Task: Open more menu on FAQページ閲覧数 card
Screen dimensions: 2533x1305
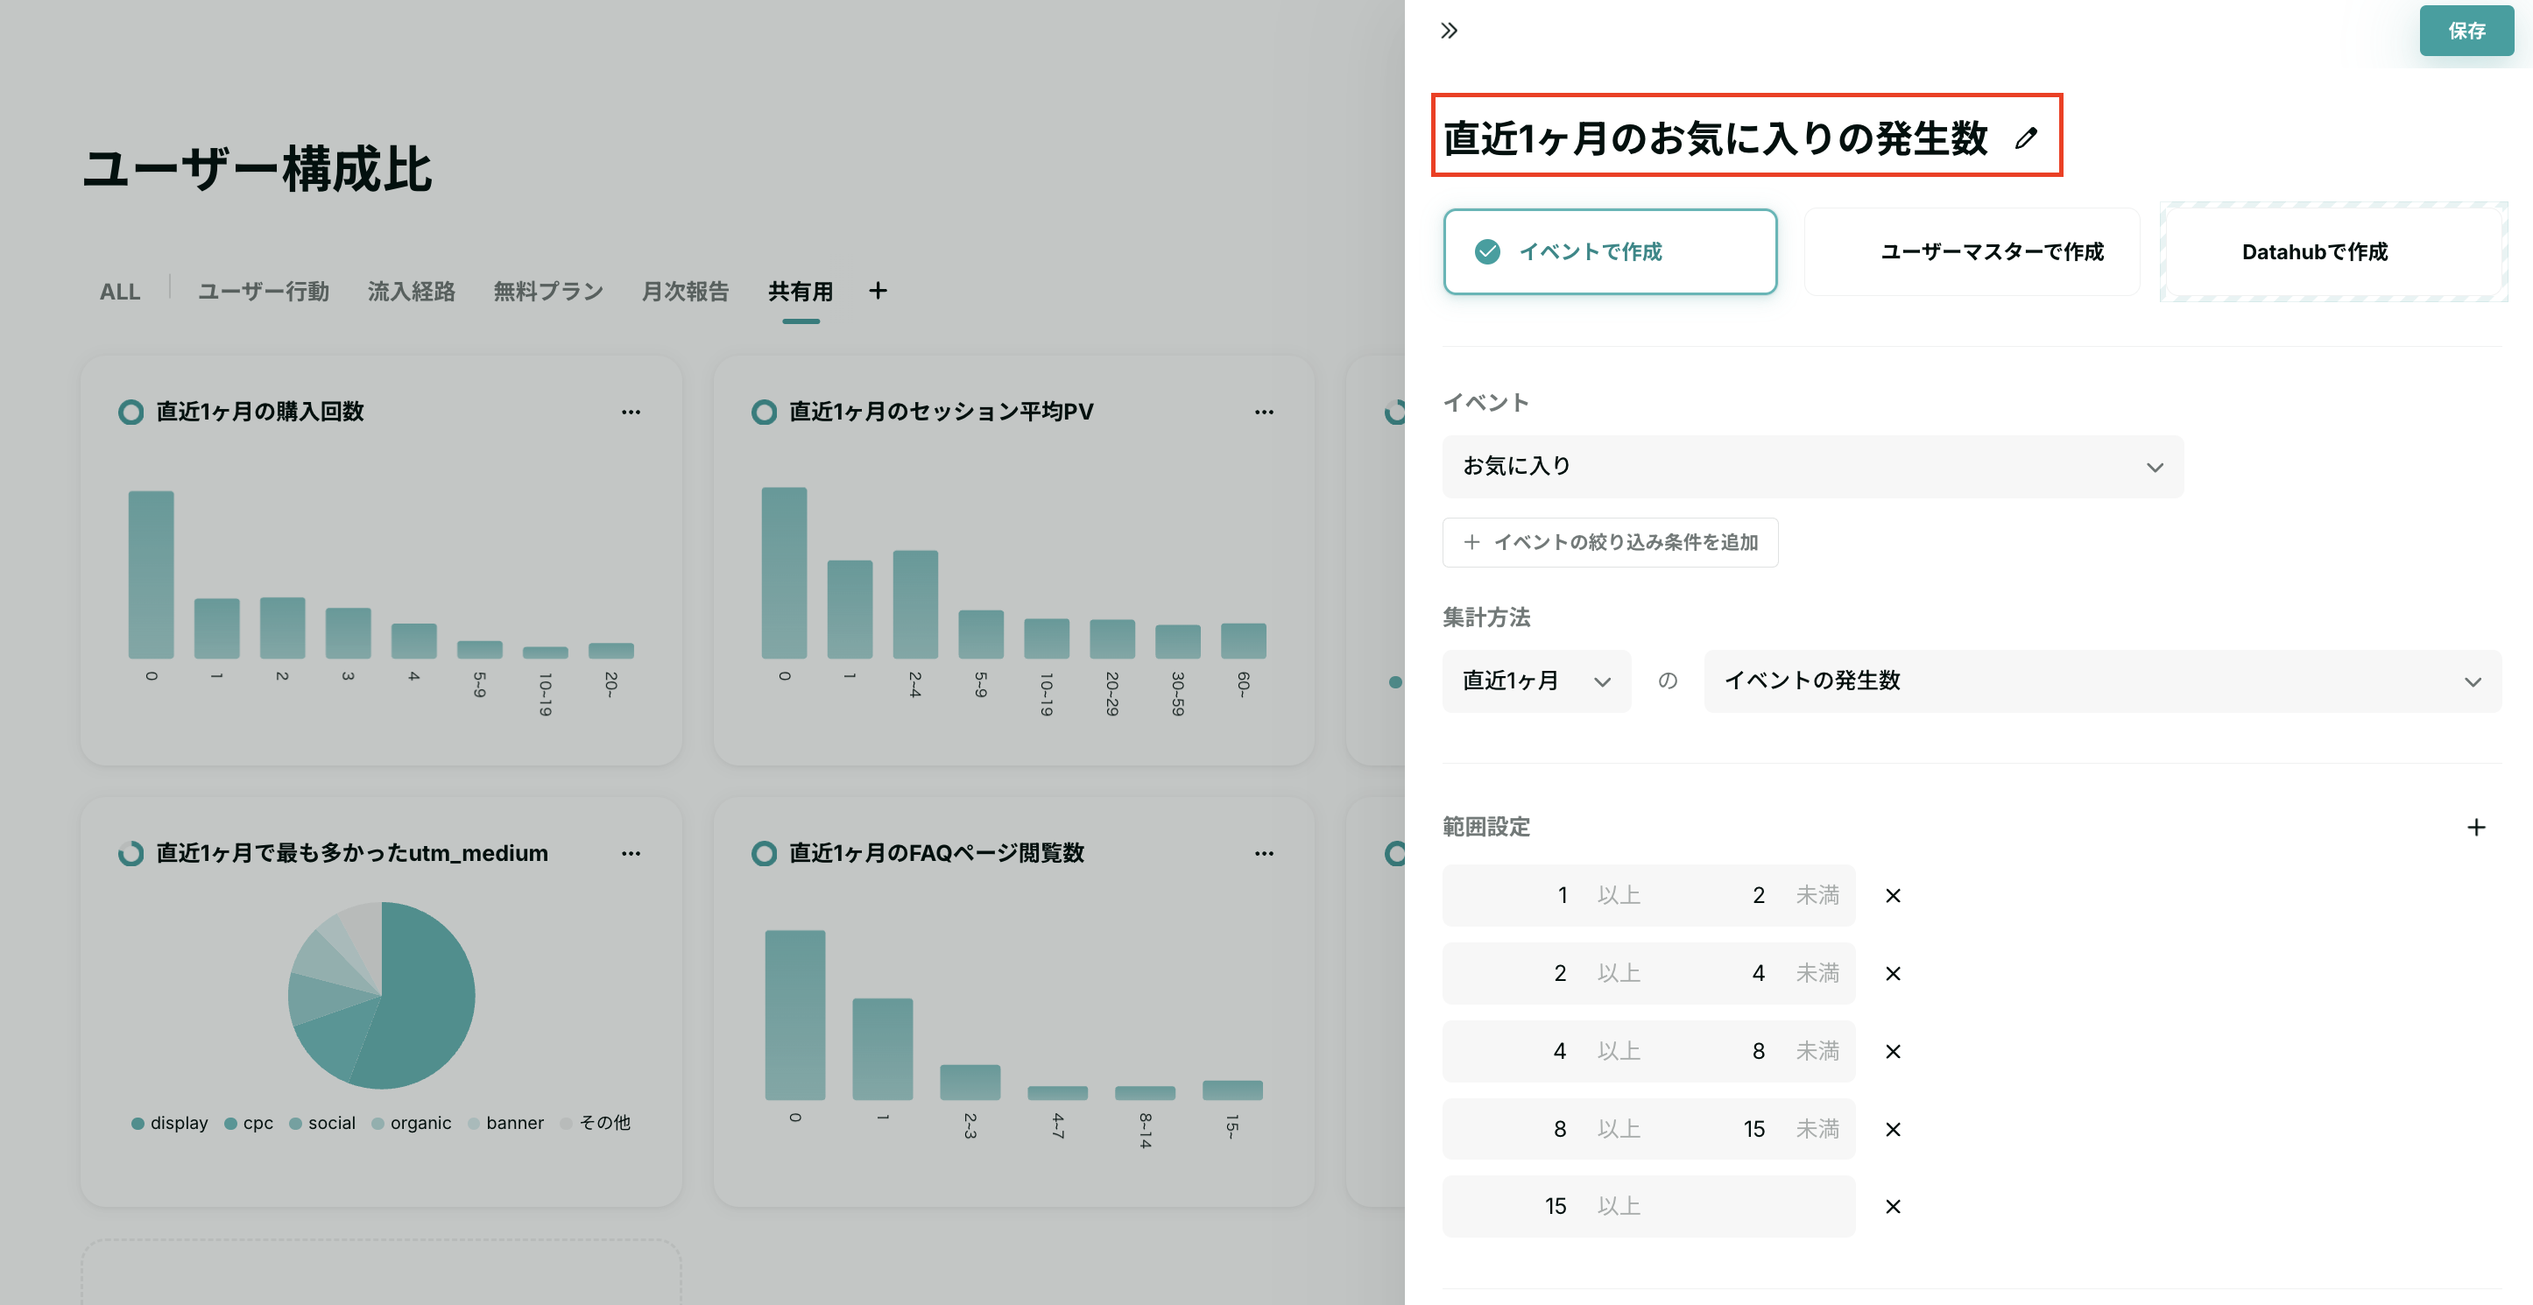Action: click(x=1264, y=854)
